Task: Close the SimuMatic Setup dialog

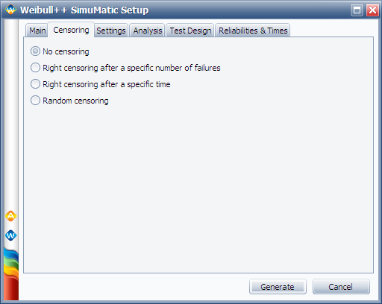Action: (x=372, y=10)
